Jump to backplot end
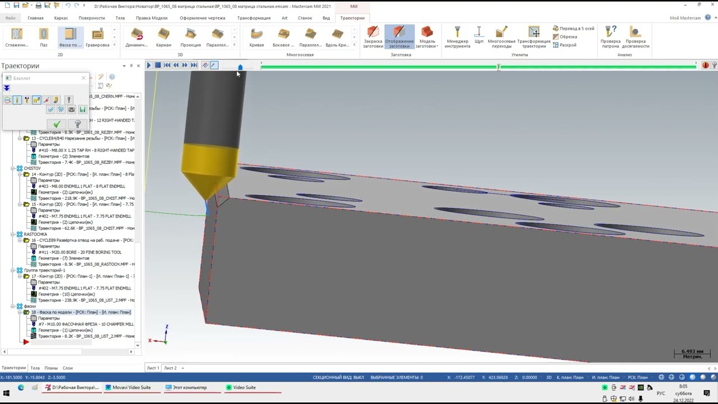The width and height of the screenshot is (718, 404). click(x=194, y=66)
